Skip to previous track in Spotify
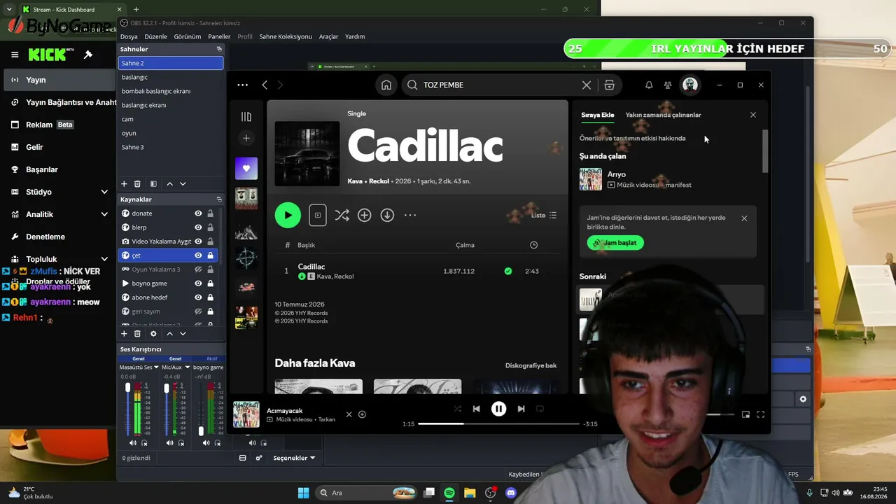 pos(477,409)
